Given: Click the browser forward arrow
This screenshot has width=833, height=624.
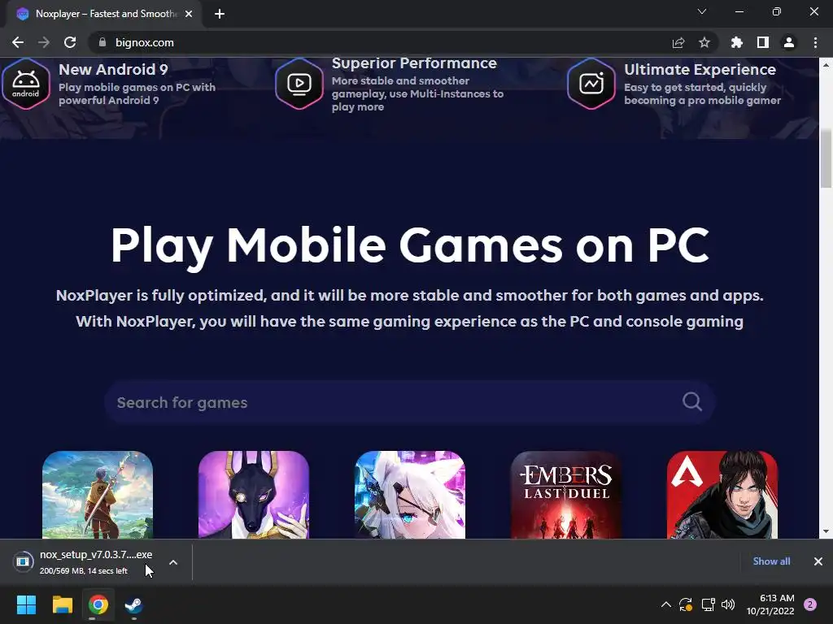Looking at the screenshot, I should (x=44, y=42).
